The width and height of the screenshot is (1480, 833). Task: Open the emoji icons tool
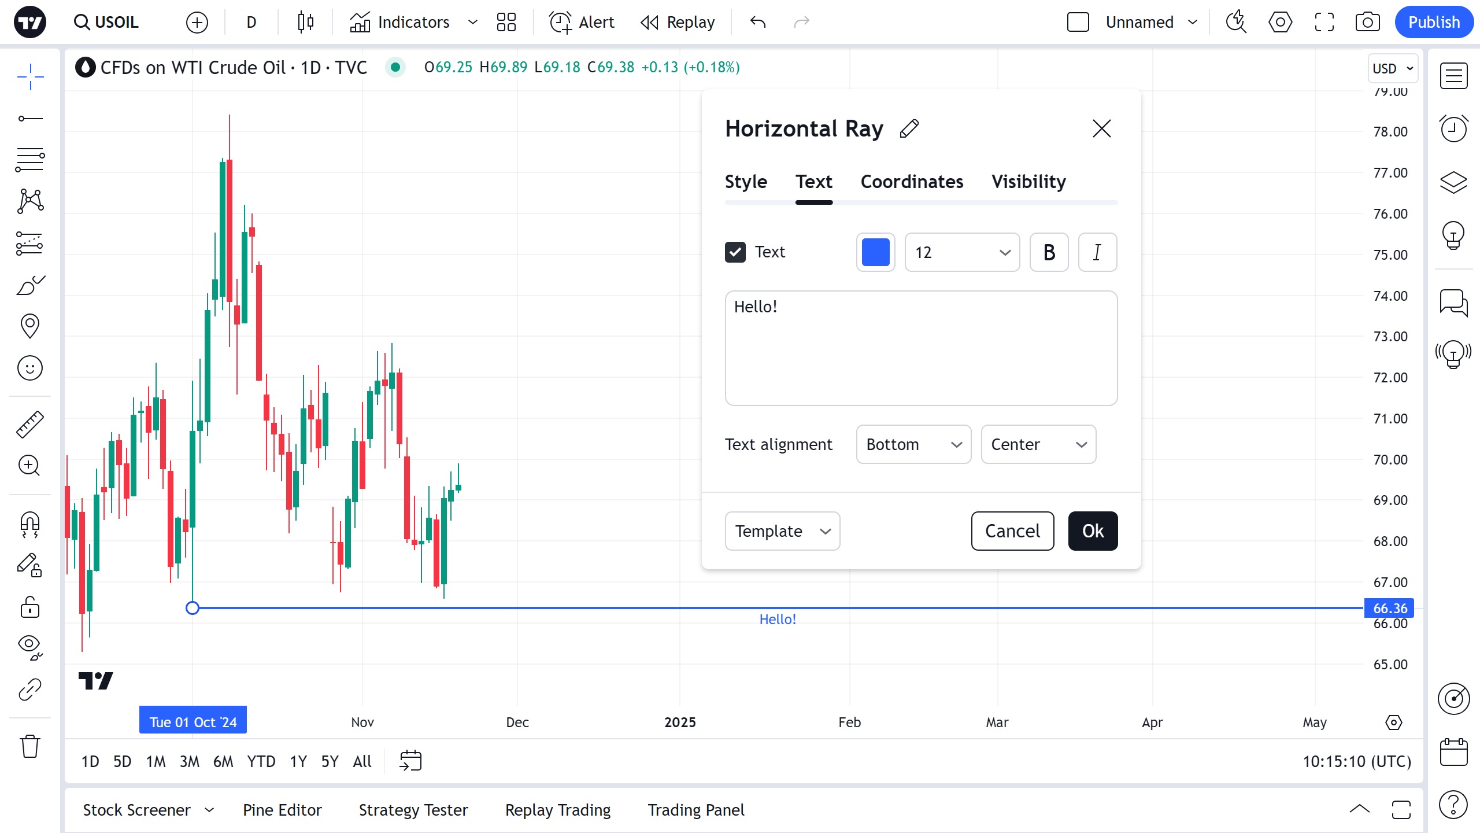coord(29,368)
